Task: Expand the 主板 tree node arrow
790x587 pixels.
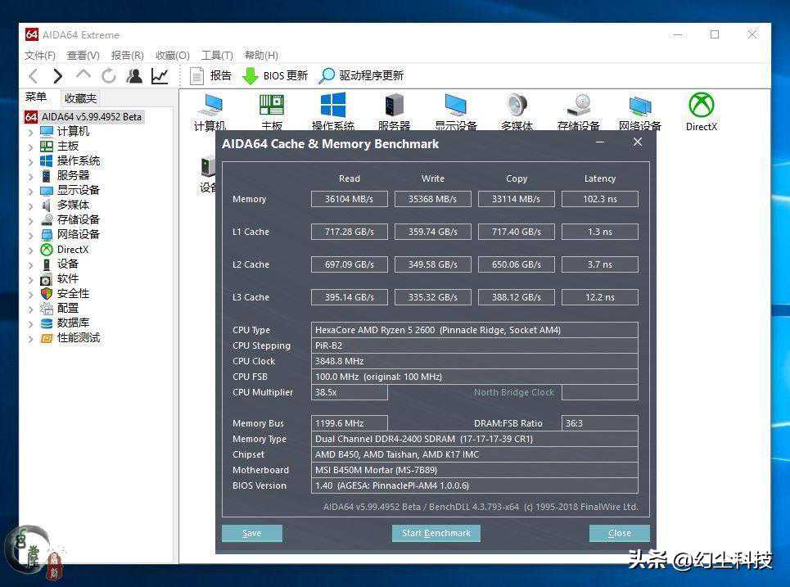Action: click(x=31, y=147)
